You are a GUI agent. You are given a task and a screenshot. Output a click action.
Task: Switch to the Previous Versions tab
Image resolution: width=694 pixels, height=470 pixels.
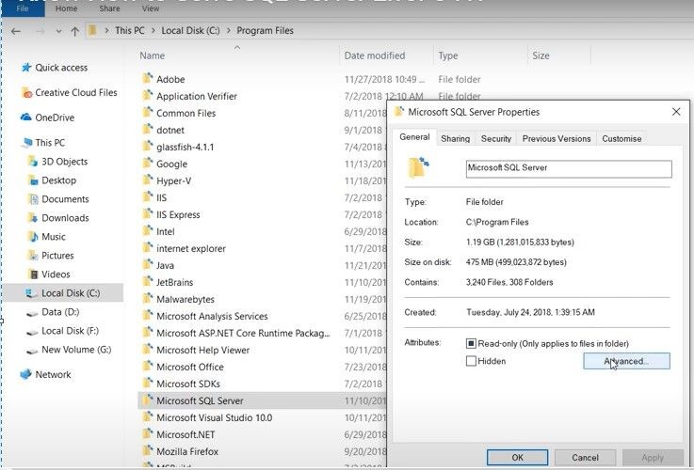click(x=557, y=139)
